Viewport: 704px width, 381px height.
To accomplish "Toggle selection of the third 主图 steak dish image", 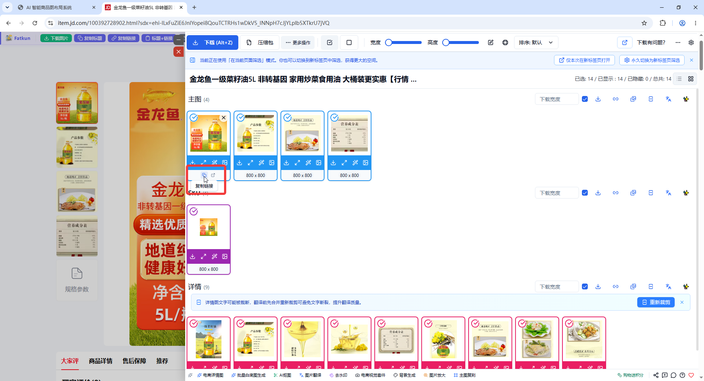I will (287, 118).
